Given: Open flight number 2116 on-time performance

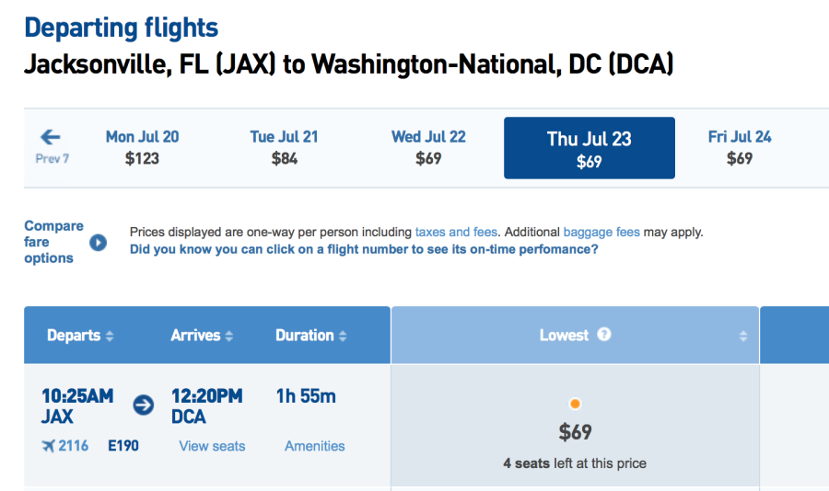Looking at the screenshot, I should [x=73, y=446].
